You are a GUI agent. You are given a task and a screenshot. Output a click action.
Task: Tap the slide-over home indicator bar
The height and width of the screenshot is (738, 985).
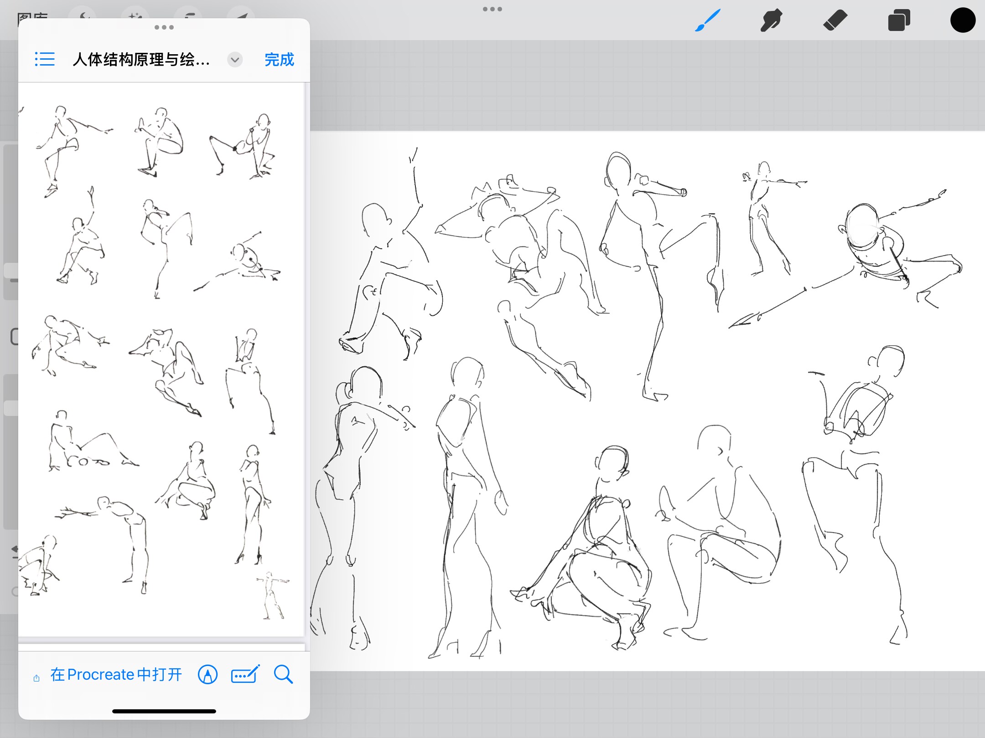click(x=164, y=711)
